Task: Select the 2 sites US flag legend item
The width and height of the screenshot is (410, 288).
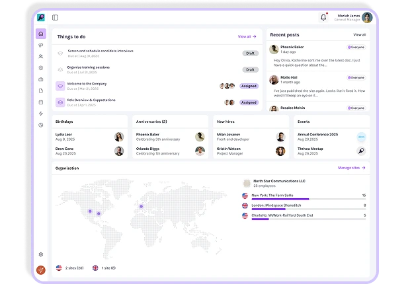Action: coord(70,268)
